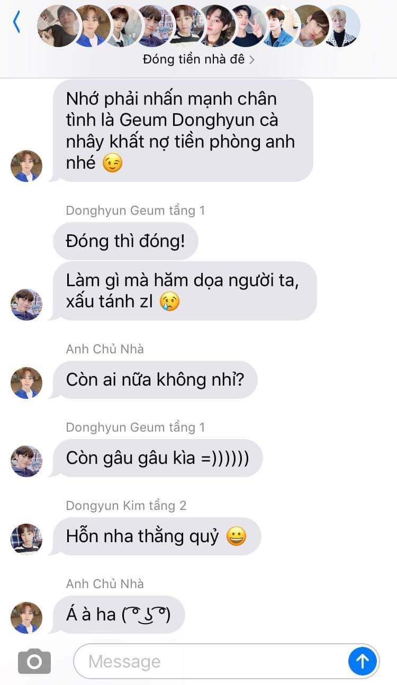Viewport: 397px width, 685px height.
Task: Tap avatar beside "Còn ai nữa không nhỉ?" message
Action: point(26,382)
